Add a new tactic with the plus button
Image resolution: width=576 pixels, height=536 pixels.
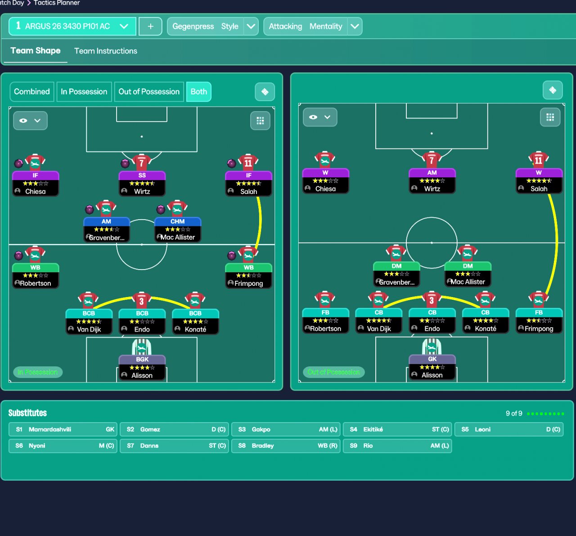click(x=151, y=26)
